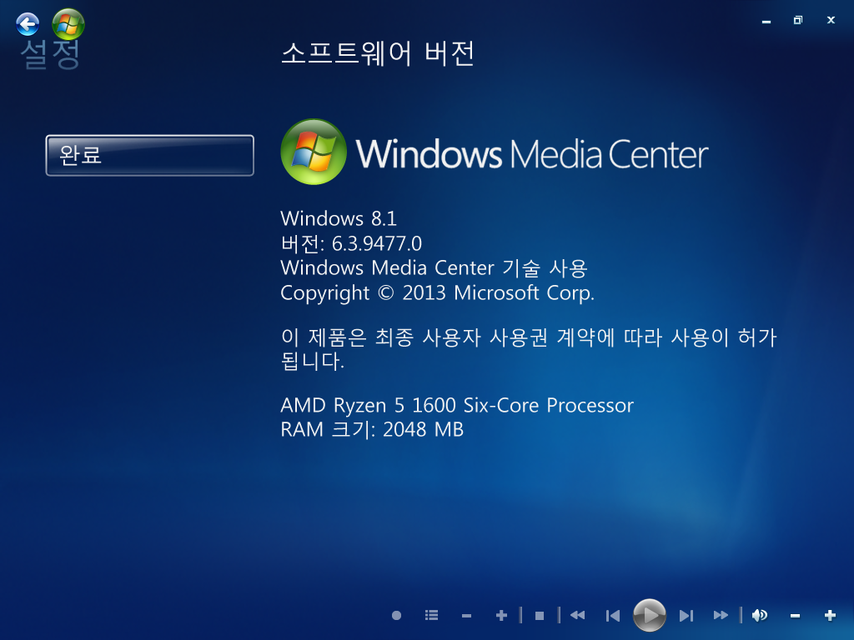Go back with the blue arrow button
The height and width of the screenshot is (640, 854).
(28, 24)
